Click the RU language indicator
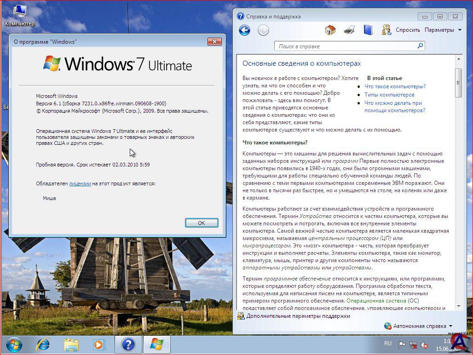Viewport: 473px width, 355px height. (x=387, y=344)
